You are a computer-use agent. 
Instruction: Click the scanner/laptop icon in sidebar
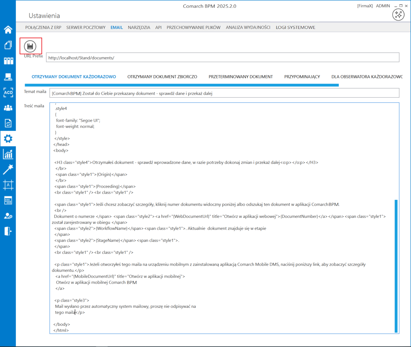(x=8, y=77)
